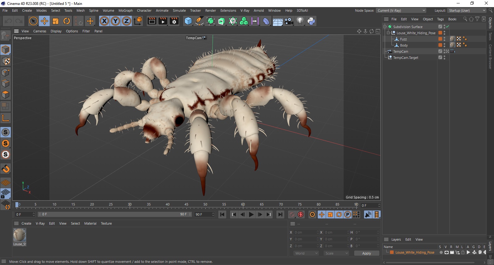Toggle viewport maximize icon
The height and width of the screenshot is (265, 494).
378,31
